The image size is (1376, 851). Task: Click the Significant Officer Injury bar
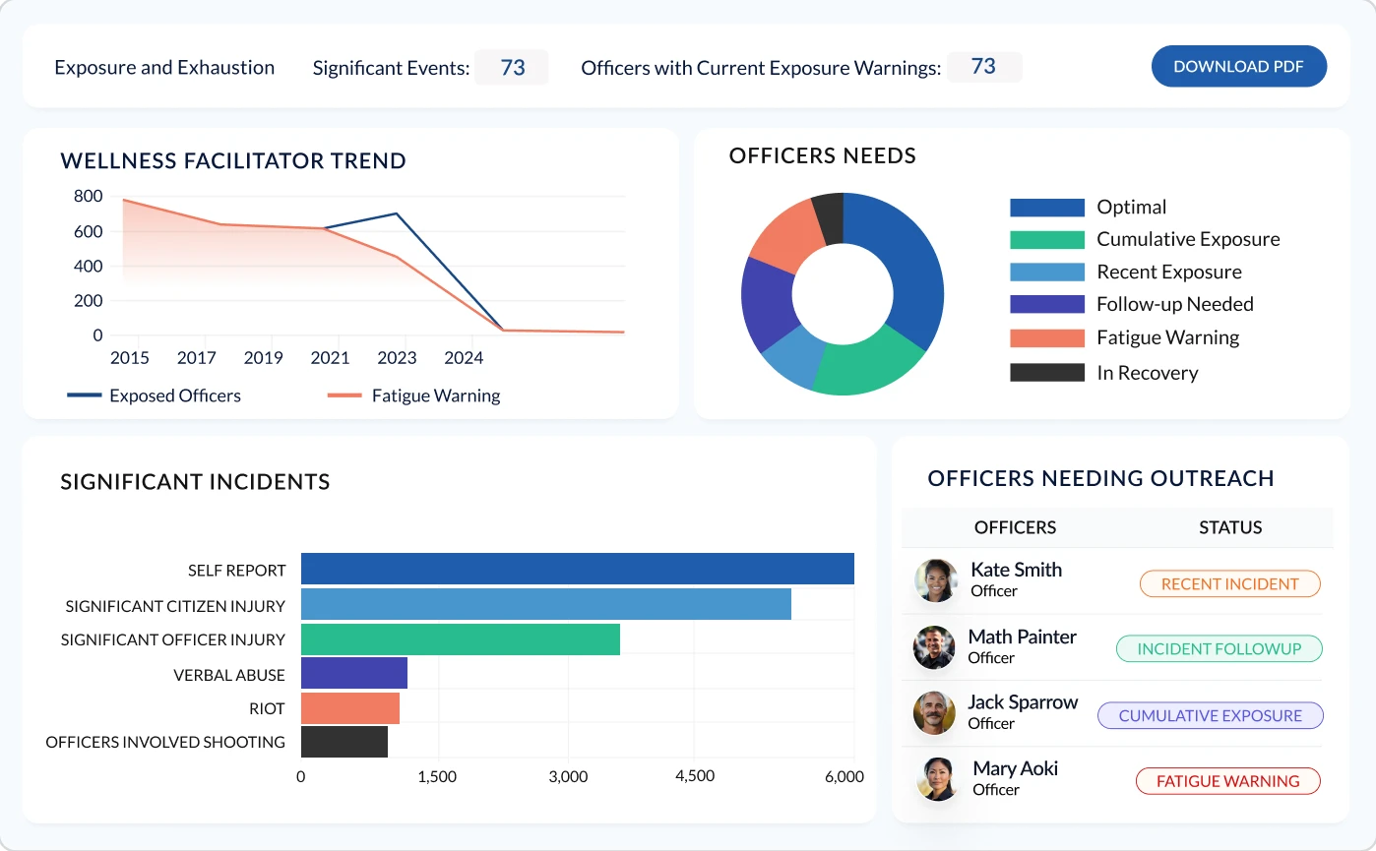click(461, 639)
